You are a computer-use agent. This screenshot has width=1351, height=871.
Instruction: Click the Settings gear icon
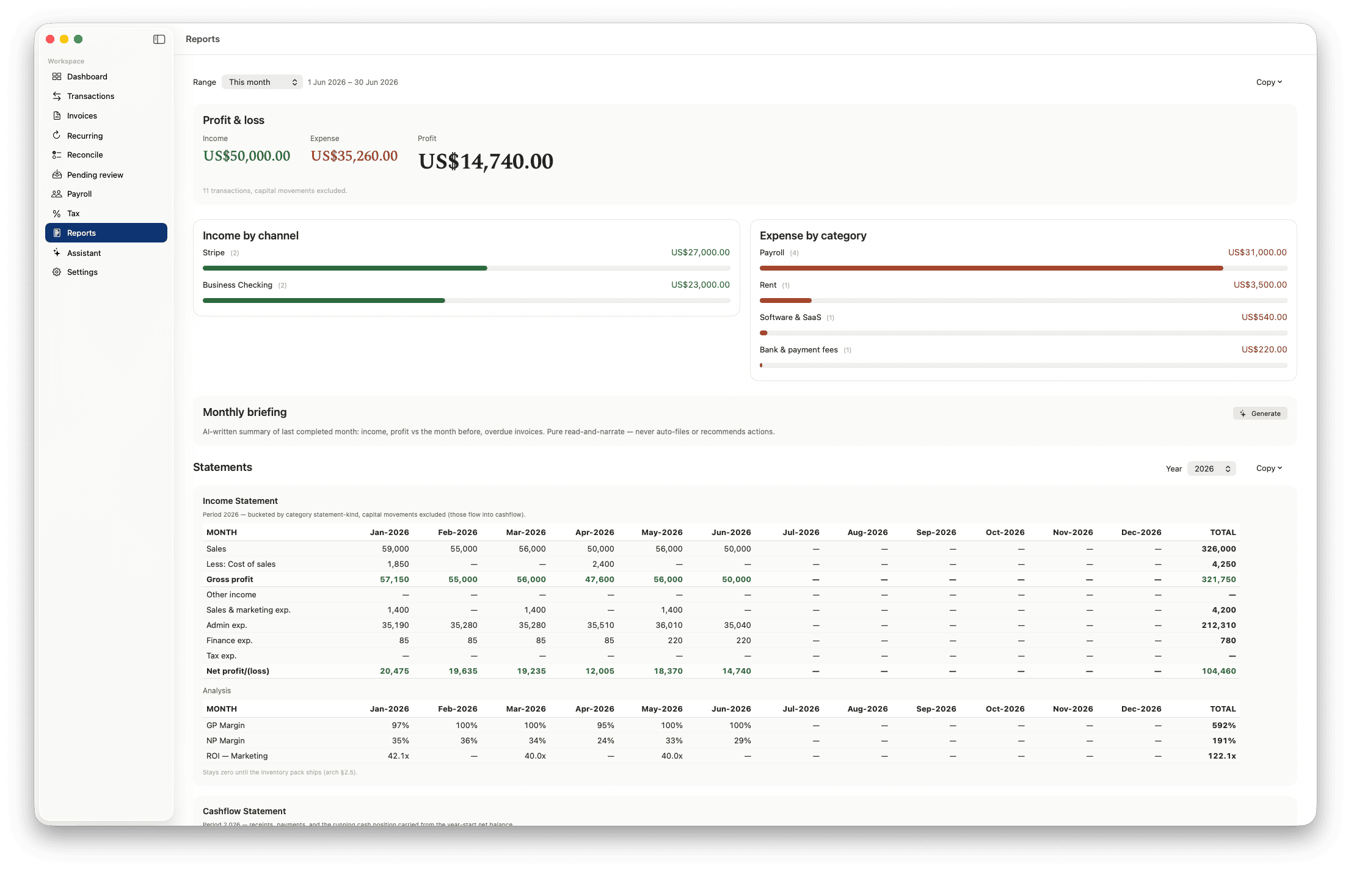[57, 272]
